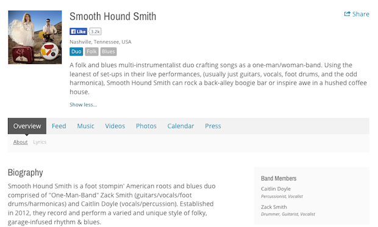
Task: Switch to the Overview tab
Action: pos(27,126)
